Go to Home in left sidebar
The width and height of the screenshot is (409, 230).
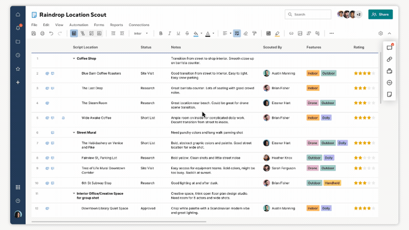coord(18,14)
